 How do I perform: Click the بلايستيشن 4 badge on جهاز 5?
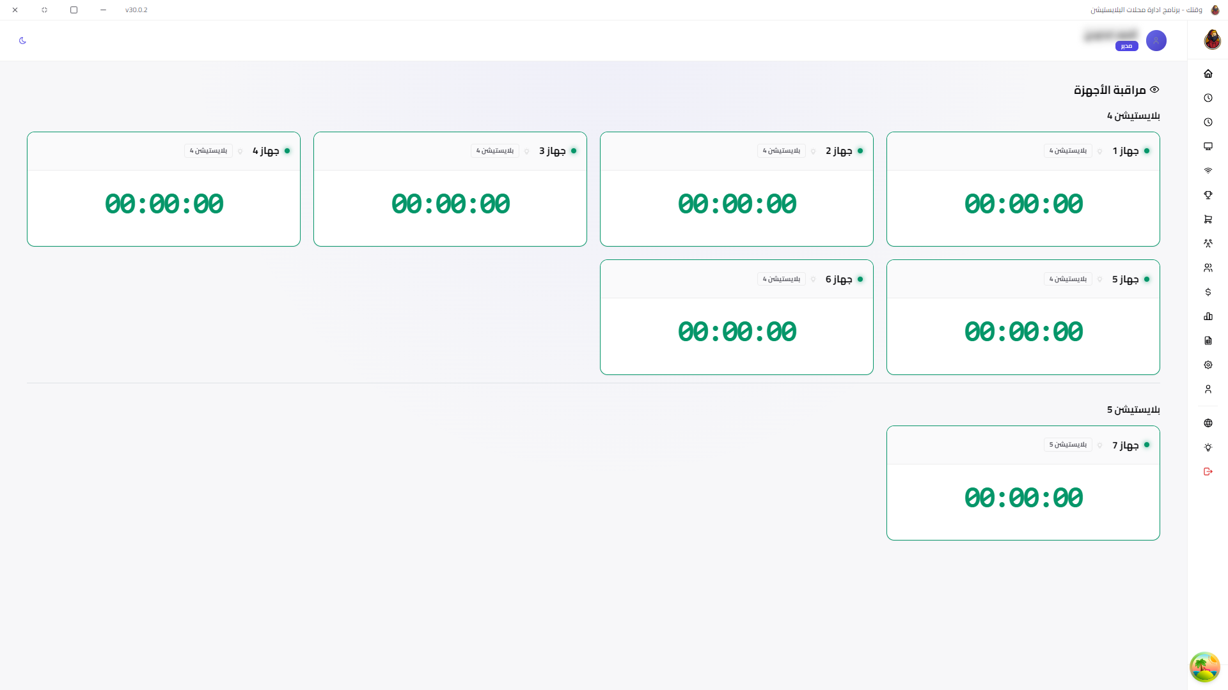pos(1068,279)
